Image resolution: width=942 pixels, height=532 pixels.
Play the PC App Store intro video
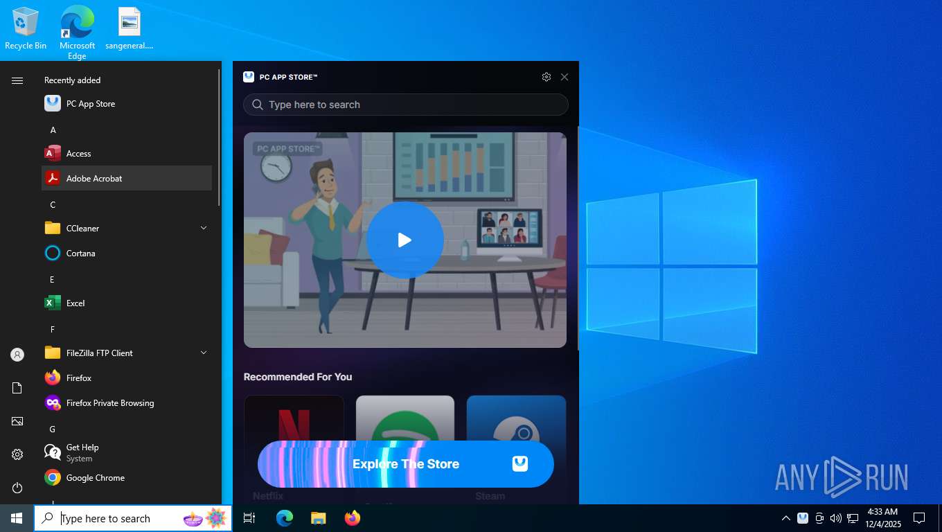405,240
